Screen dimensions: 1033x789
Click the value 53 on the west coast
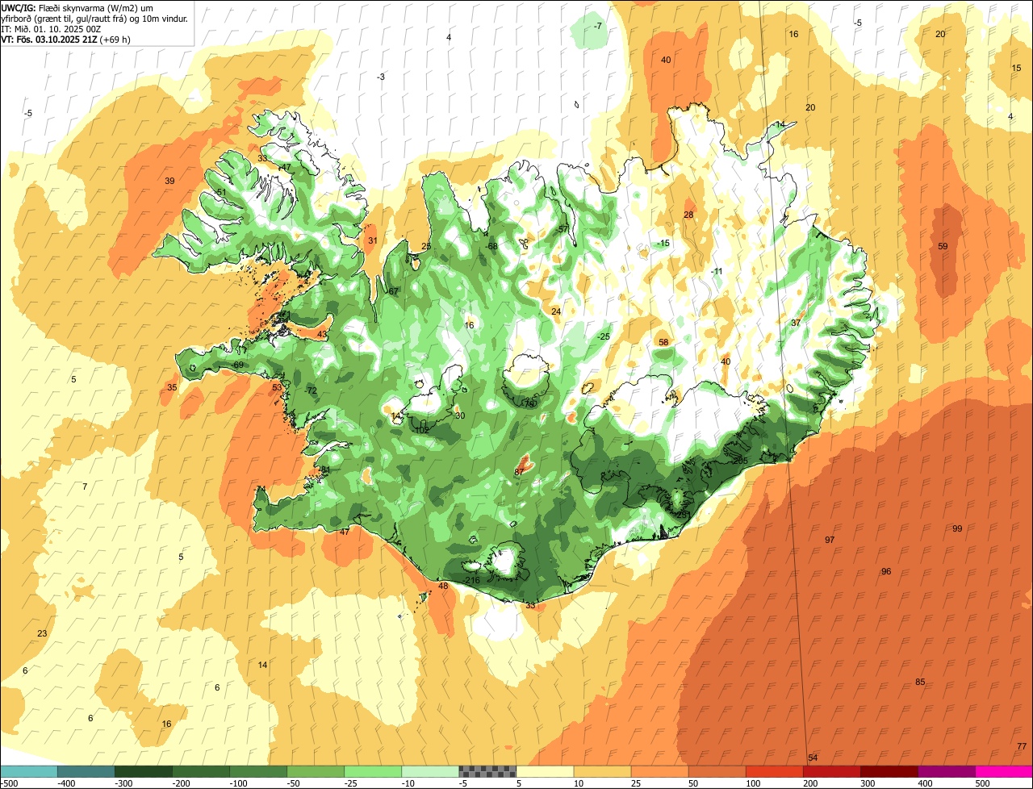click(x=277, y=388)
